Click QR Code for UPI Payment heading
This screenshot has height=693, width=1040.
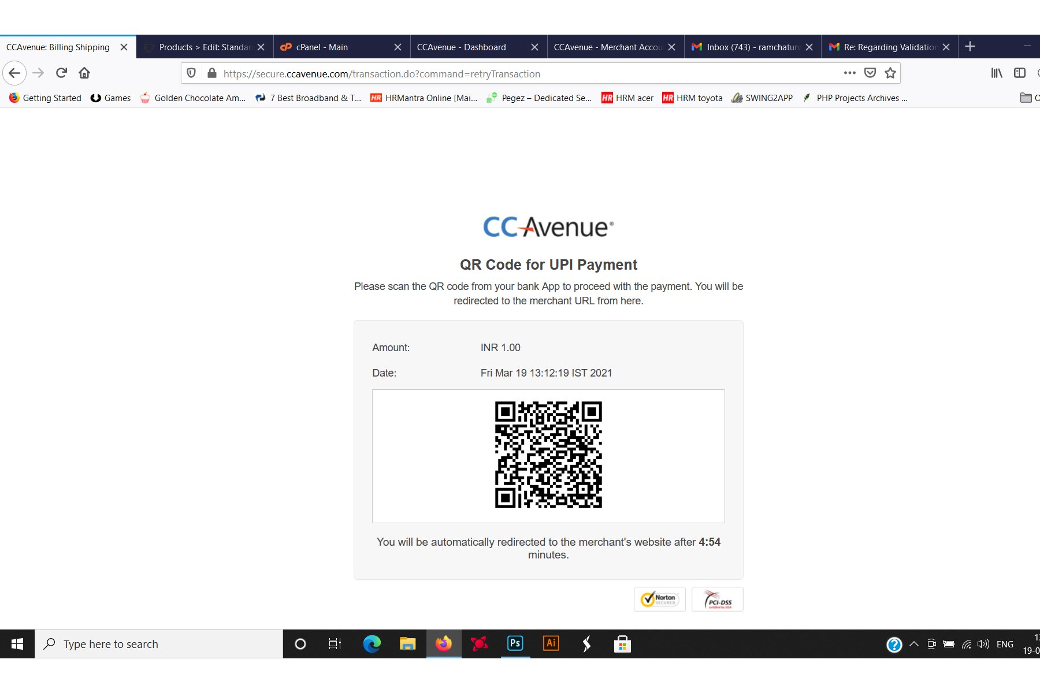(x=548, y=264)
